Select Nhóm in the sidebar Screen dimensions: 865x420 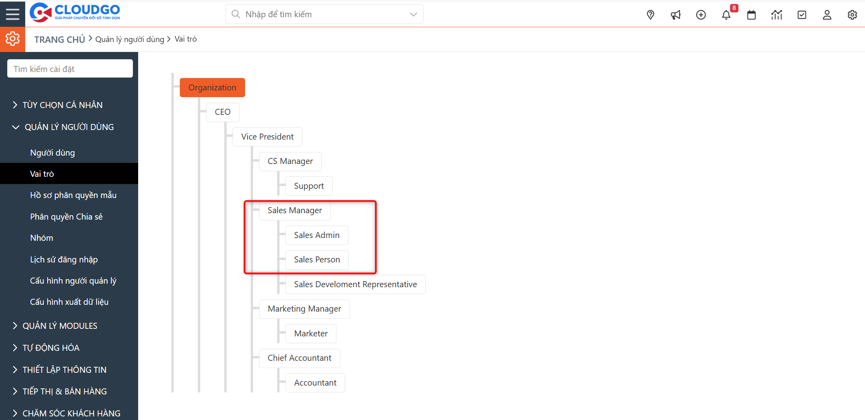(x=41, y=238)
